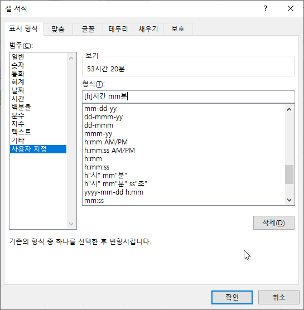Viewport: 304px width, 310px height.
Task: Click the 삭제(D) button
Action: point(274,223)
